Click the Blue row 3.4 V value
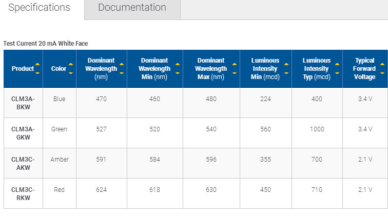This screenshot has height=216, width=388. [x=365, y=99]
